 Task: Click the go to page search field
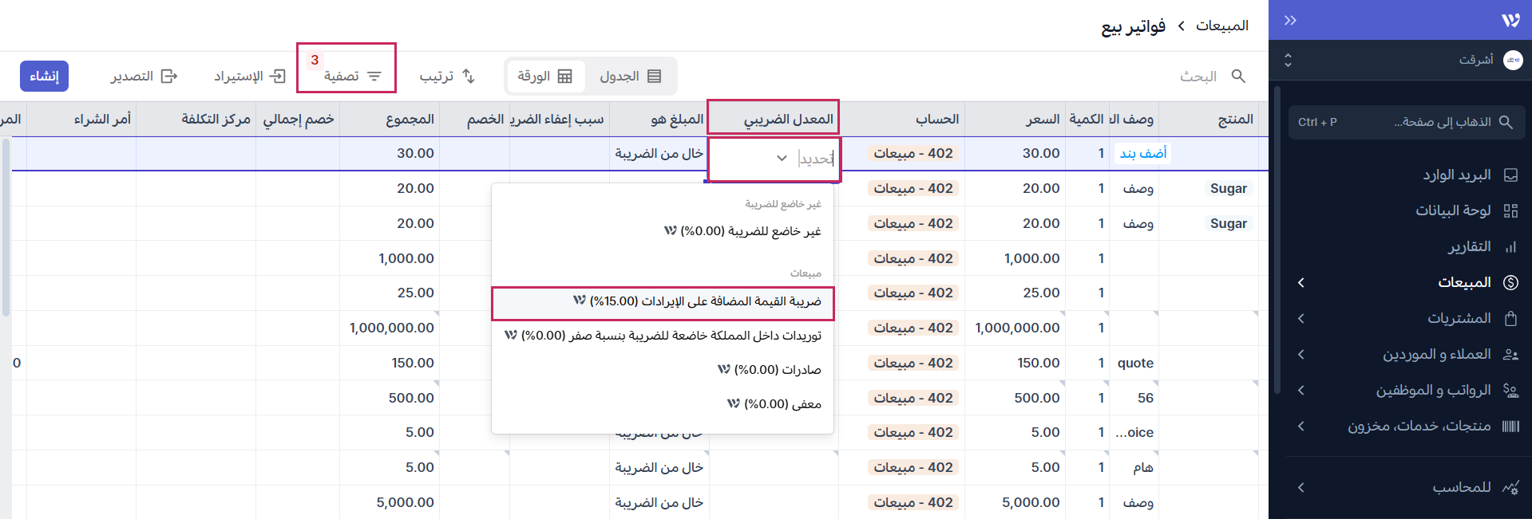[1406, 122]
